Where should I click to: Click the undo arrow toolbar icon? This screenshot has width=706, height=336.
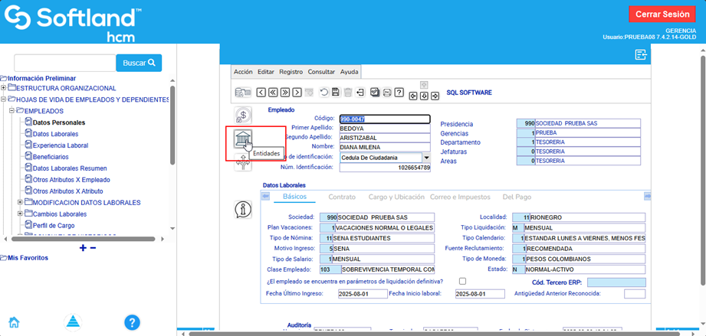pyautogui.click(x=323, y=93)
